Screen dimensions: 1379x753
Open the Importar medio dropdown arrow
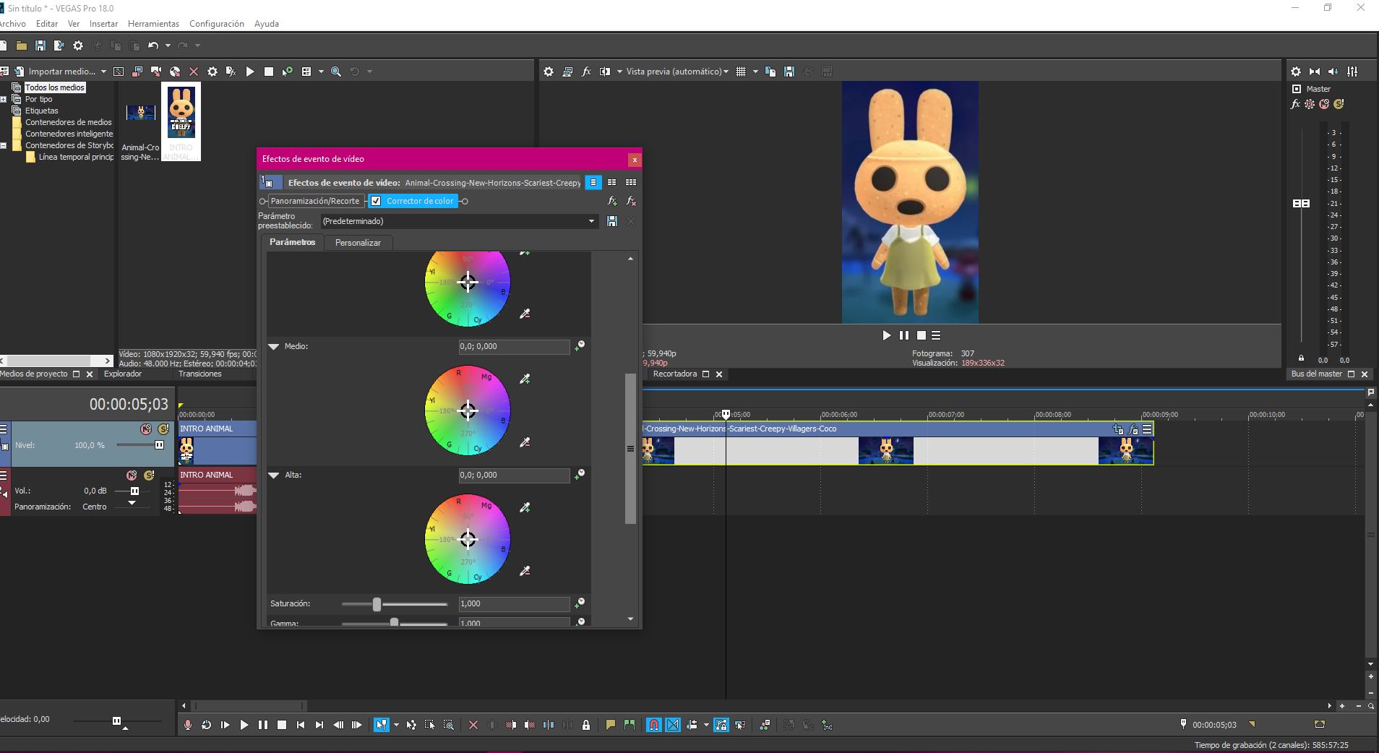103,72
